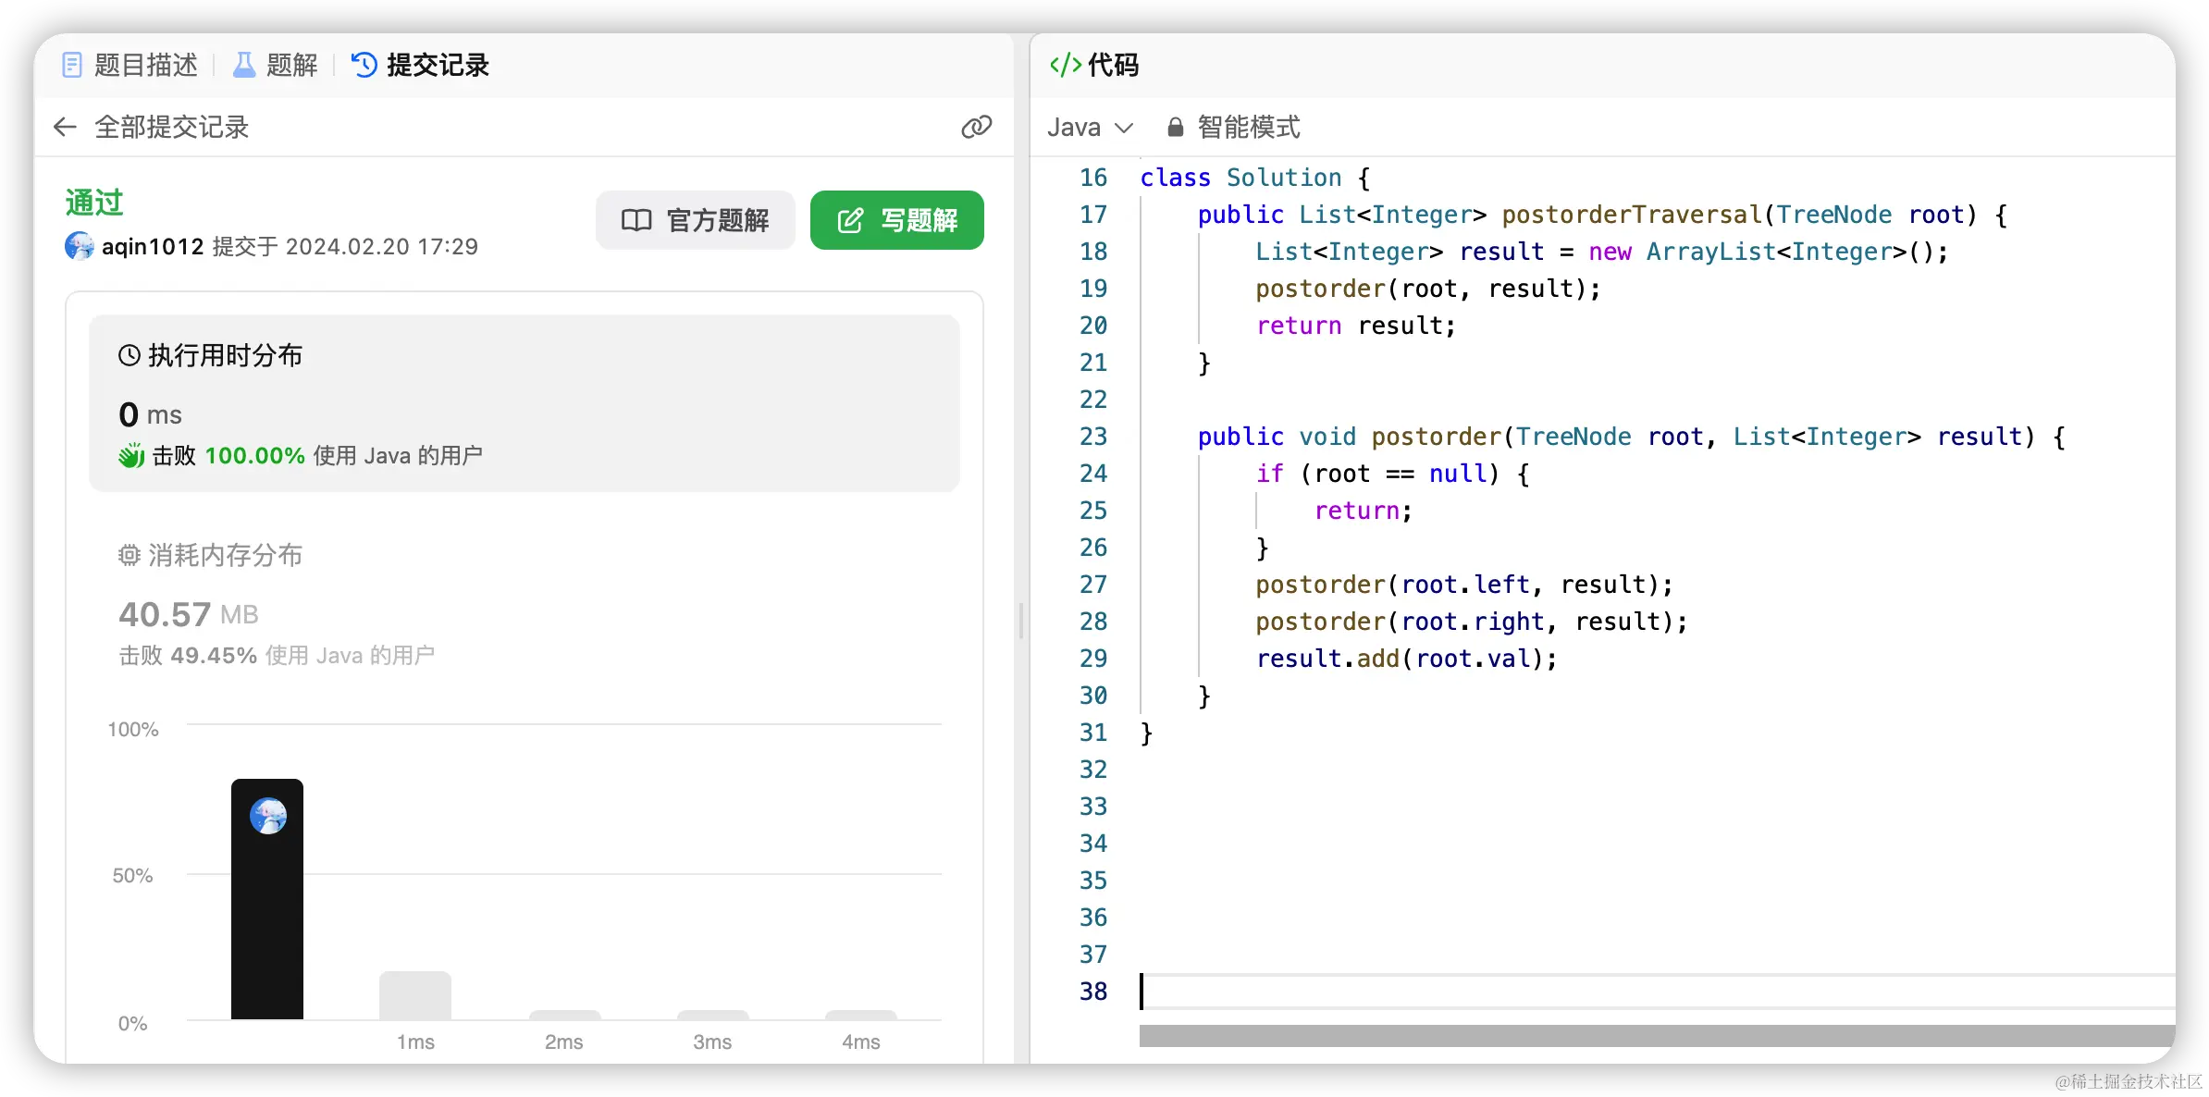Click the aqin1012 user avatar
Image resolution: width=2209 pixels, height=1097 pixels.
point(80,246)
